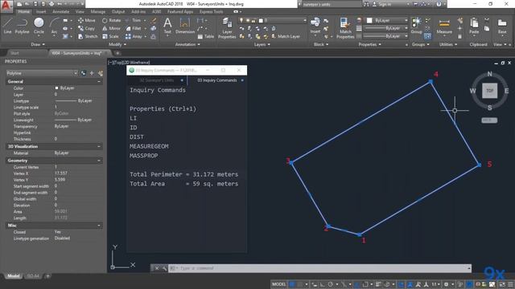Start the Stretch command
This screenshot has width=515, height=289.
(88, 36)
